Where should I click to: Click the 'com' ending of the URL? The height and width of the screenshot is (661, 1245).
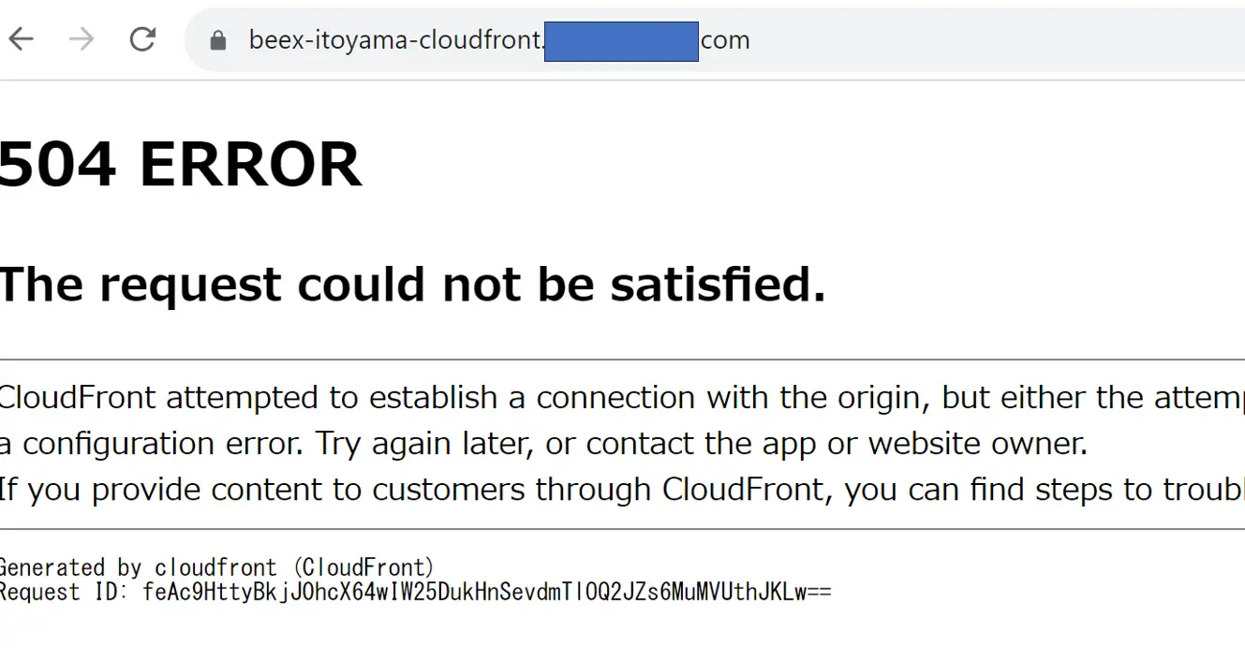725,40
